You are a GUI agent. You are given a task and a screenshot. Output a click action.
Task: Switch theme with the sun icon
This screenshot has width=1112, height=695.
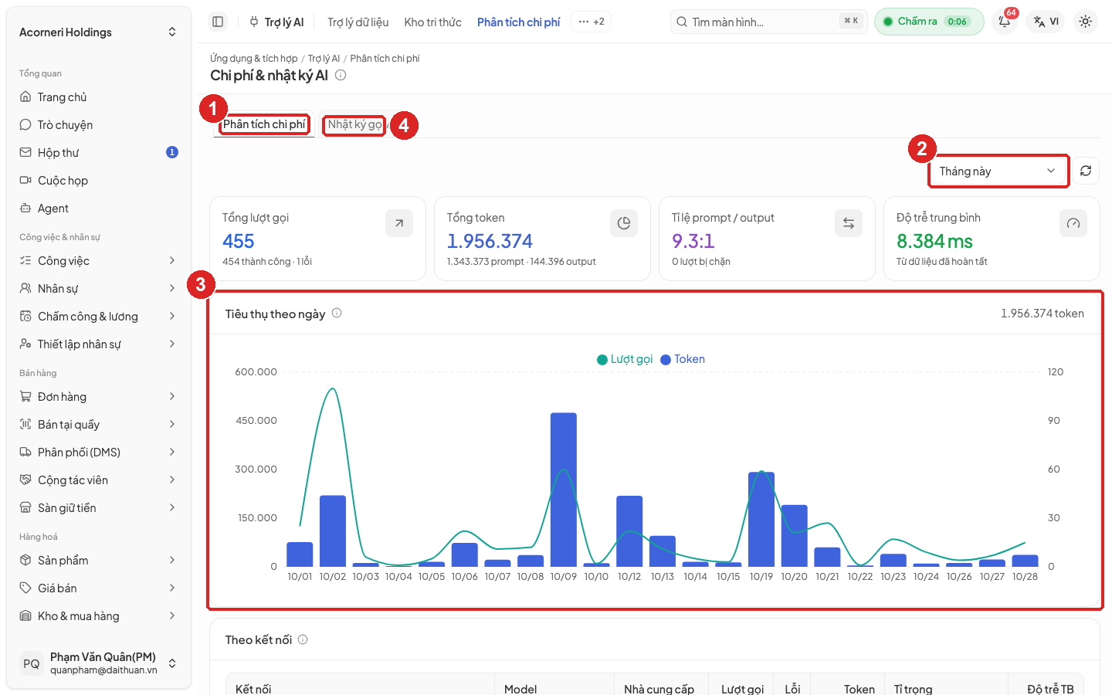click(1085, 22)
